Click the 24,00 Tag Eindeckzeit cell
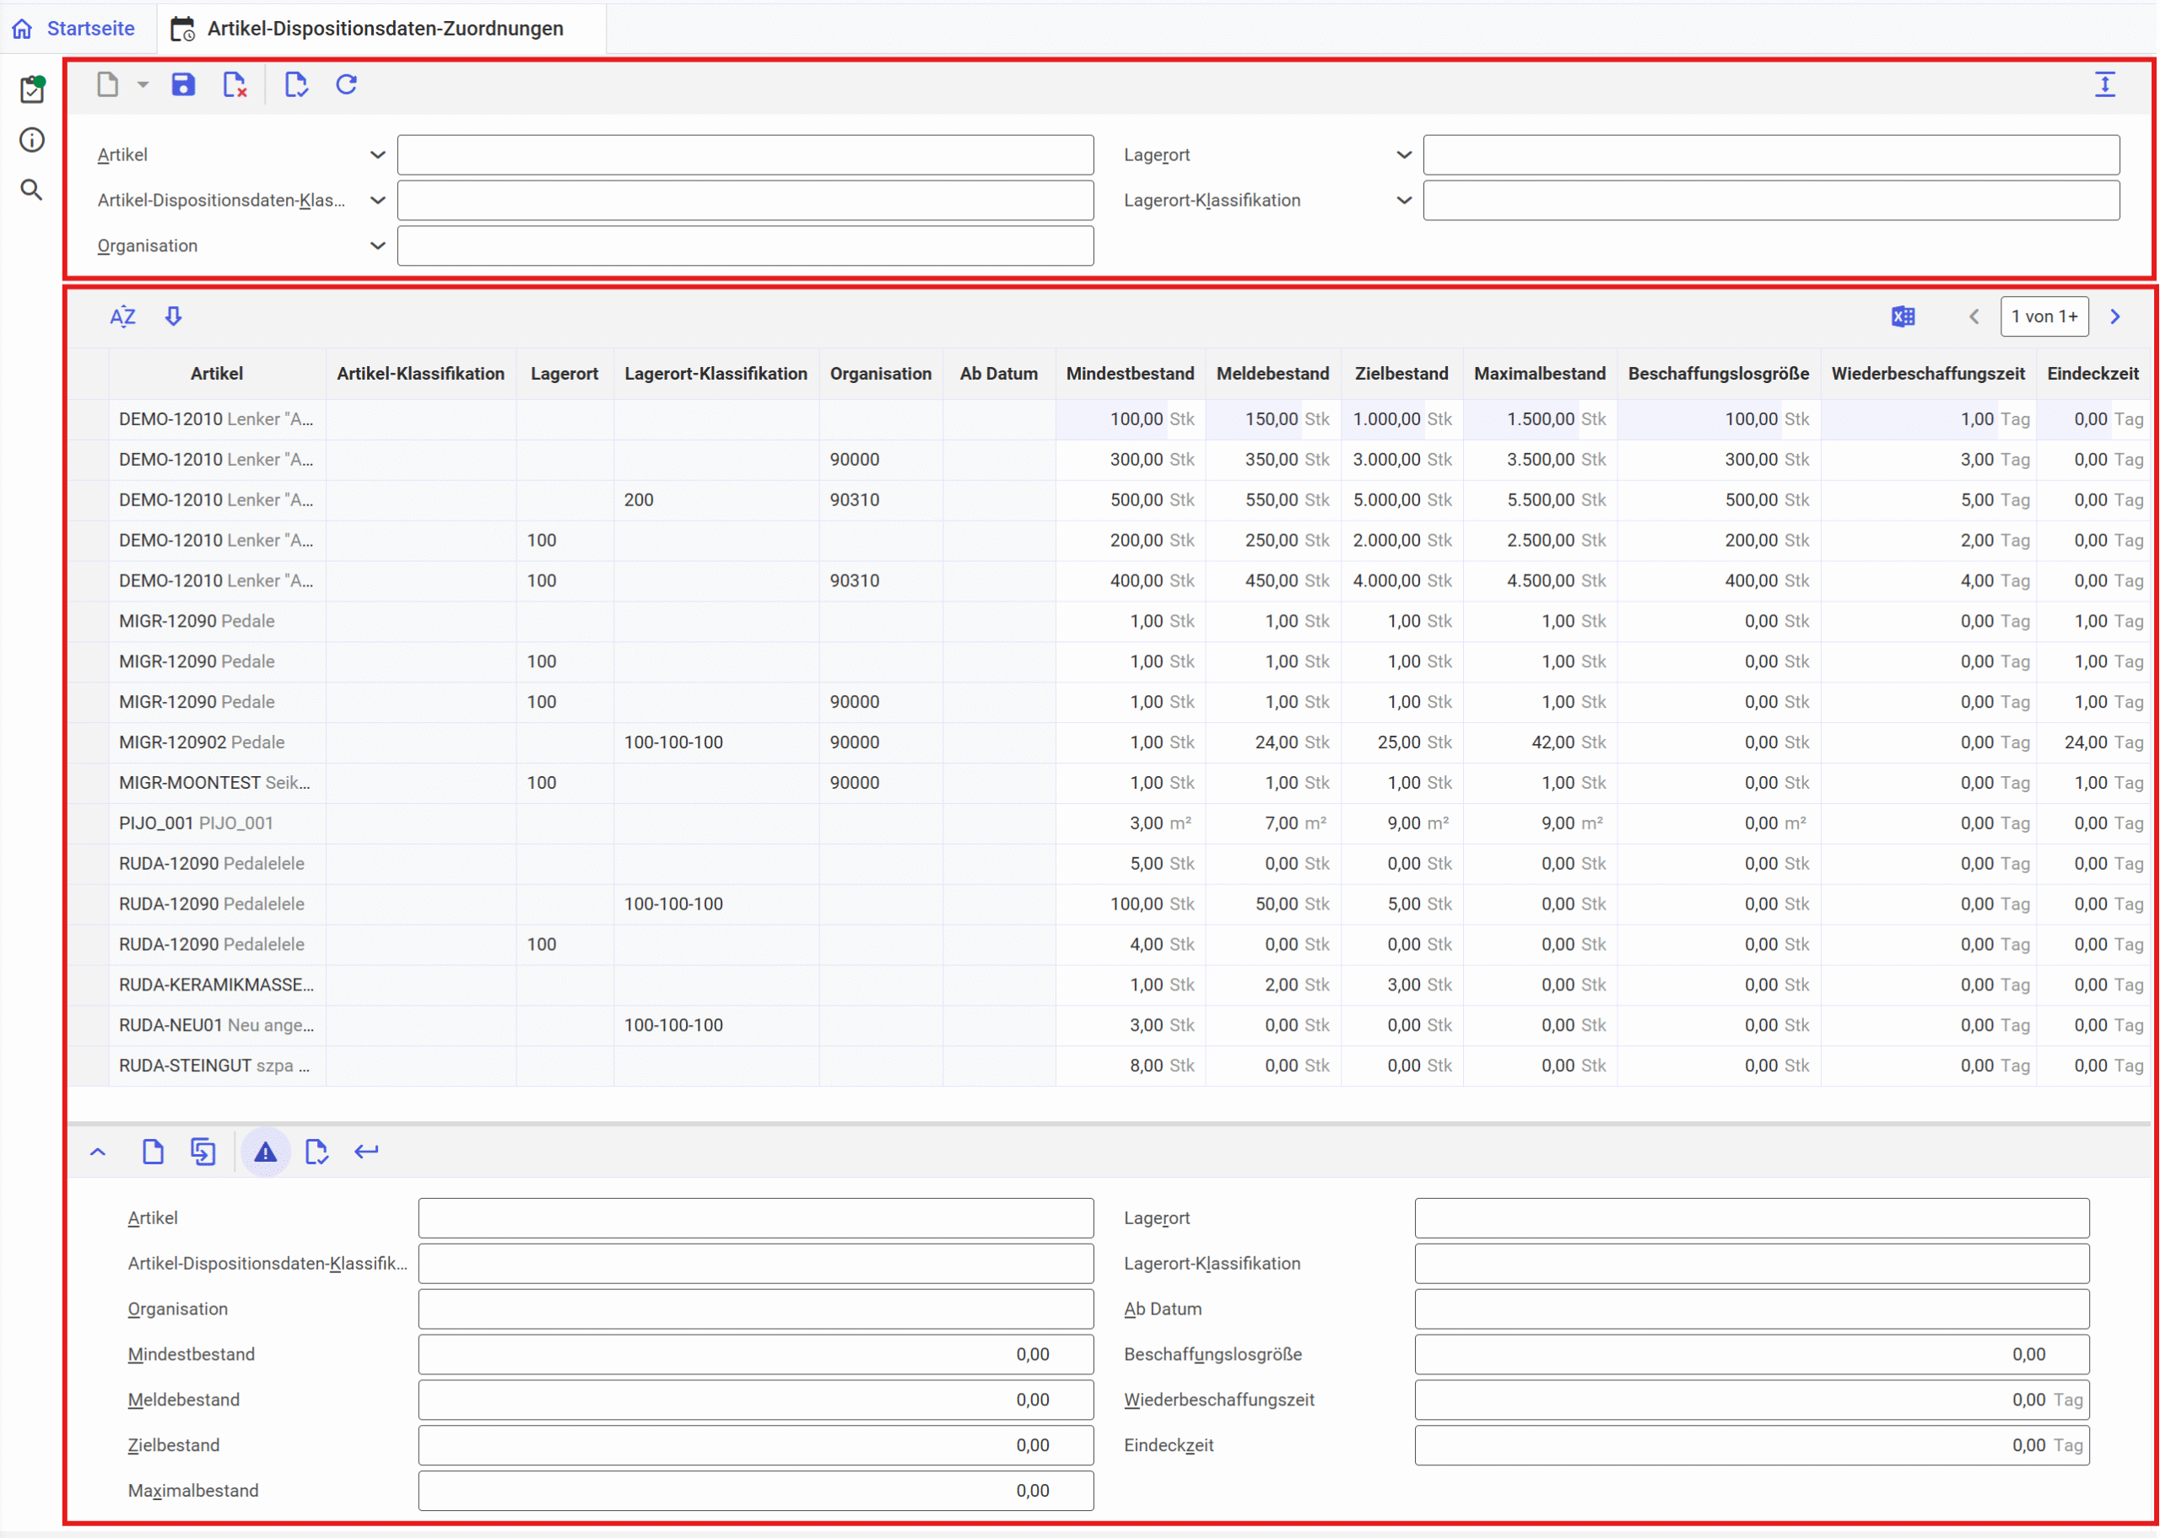This screenshot has height=1538, width=2160. [2092, 742]
